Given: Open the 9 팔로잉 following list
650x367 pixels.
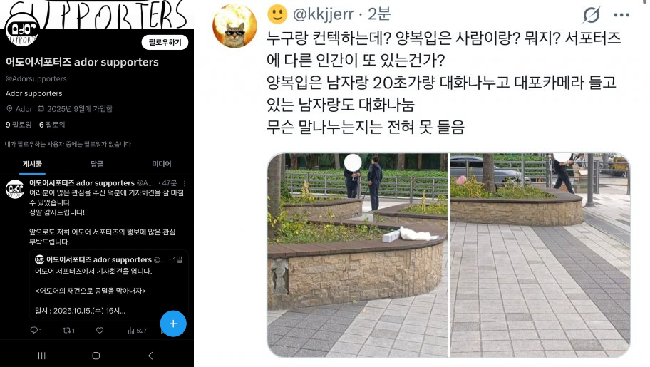Looking at the screenshot, I should pyautogui.click(x=19, y=125).
